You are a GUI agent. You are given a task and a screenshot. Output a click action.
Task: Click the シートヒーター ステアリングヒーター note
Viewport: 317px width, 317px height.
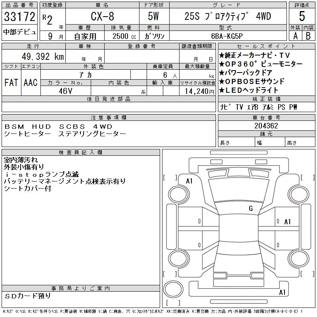click(x=65, y=134)
